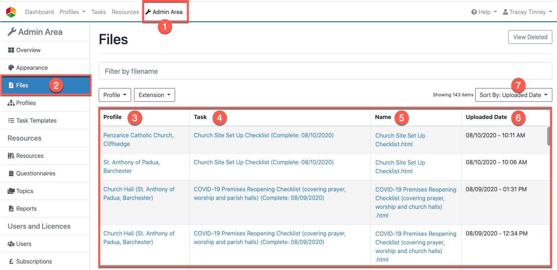The image size is (557, 270).
Task: Click the colorful cube app logo
Action: coord(11,12)
